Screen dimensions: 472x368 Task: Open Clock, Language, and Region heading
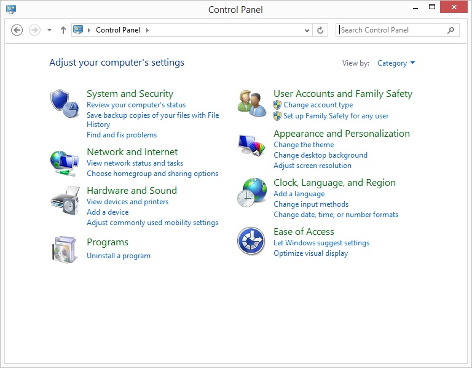tap(334, 183)
